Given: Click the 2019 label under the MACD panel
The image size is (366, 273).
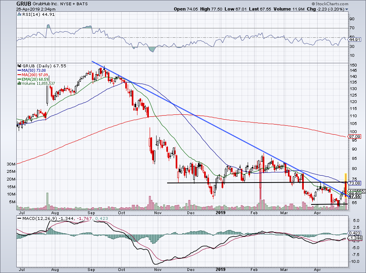Looking at the screenshot, I should click(x=220, y=270).
